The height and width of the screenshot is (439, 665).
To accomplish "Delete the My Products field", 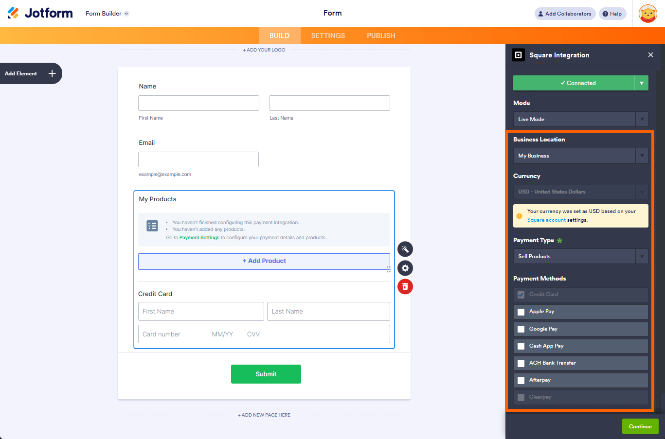I will point(405,287).
